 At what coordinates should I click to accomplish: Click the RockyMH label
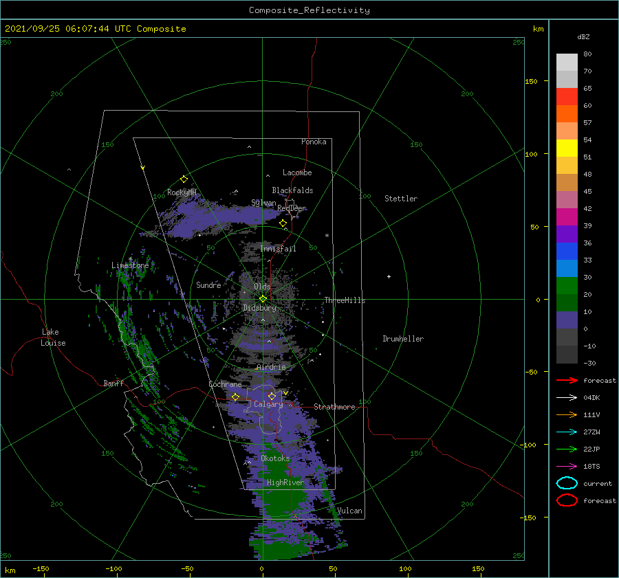tap(182, 192)
